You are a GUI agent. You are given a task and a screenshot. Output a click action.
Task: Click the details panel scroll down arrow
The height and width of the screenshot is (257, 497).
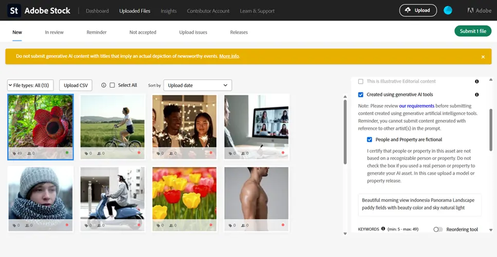491,230
